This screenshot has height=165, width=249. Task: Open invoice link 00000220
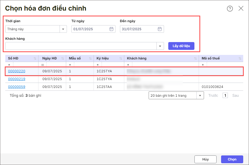coord(17,71)
